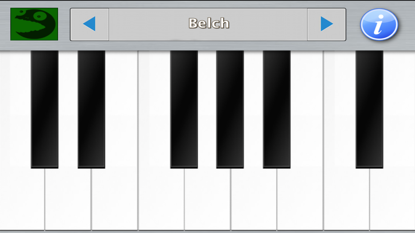Switch to next sound with right arrow

[x=326, y=24]
